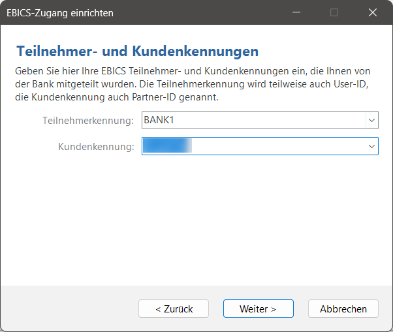Expand the Teilnehmerkennung dropdown arrow
Screen dimensions: 393x332
click(x=371, y=120)
